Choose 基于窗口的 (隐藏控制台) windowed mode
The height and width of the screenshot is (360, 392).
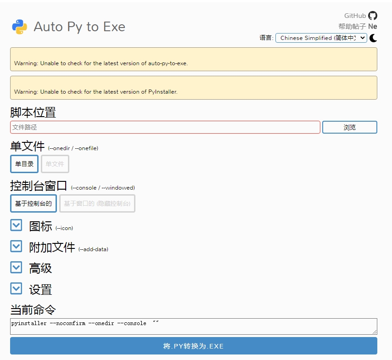[97, 203]
